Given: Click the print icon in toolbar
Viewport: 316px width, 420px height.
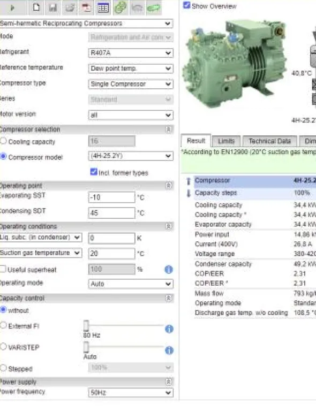Looking at the screenshot, I should [x=70, y=7].
